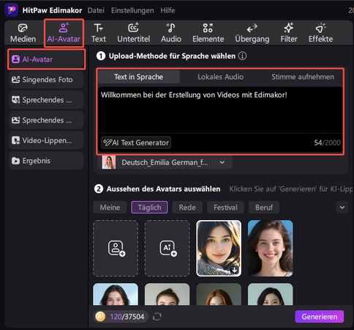Click the credits coin icon
The image size is (354, 330).
point(100,317)
